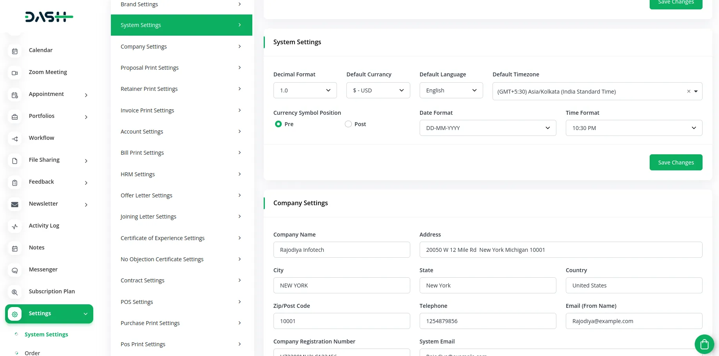Viewport: 719px width, 356px height.
Task: Click the Messenger chat icon
Action: pyautogui.click(x=15, y=270)
